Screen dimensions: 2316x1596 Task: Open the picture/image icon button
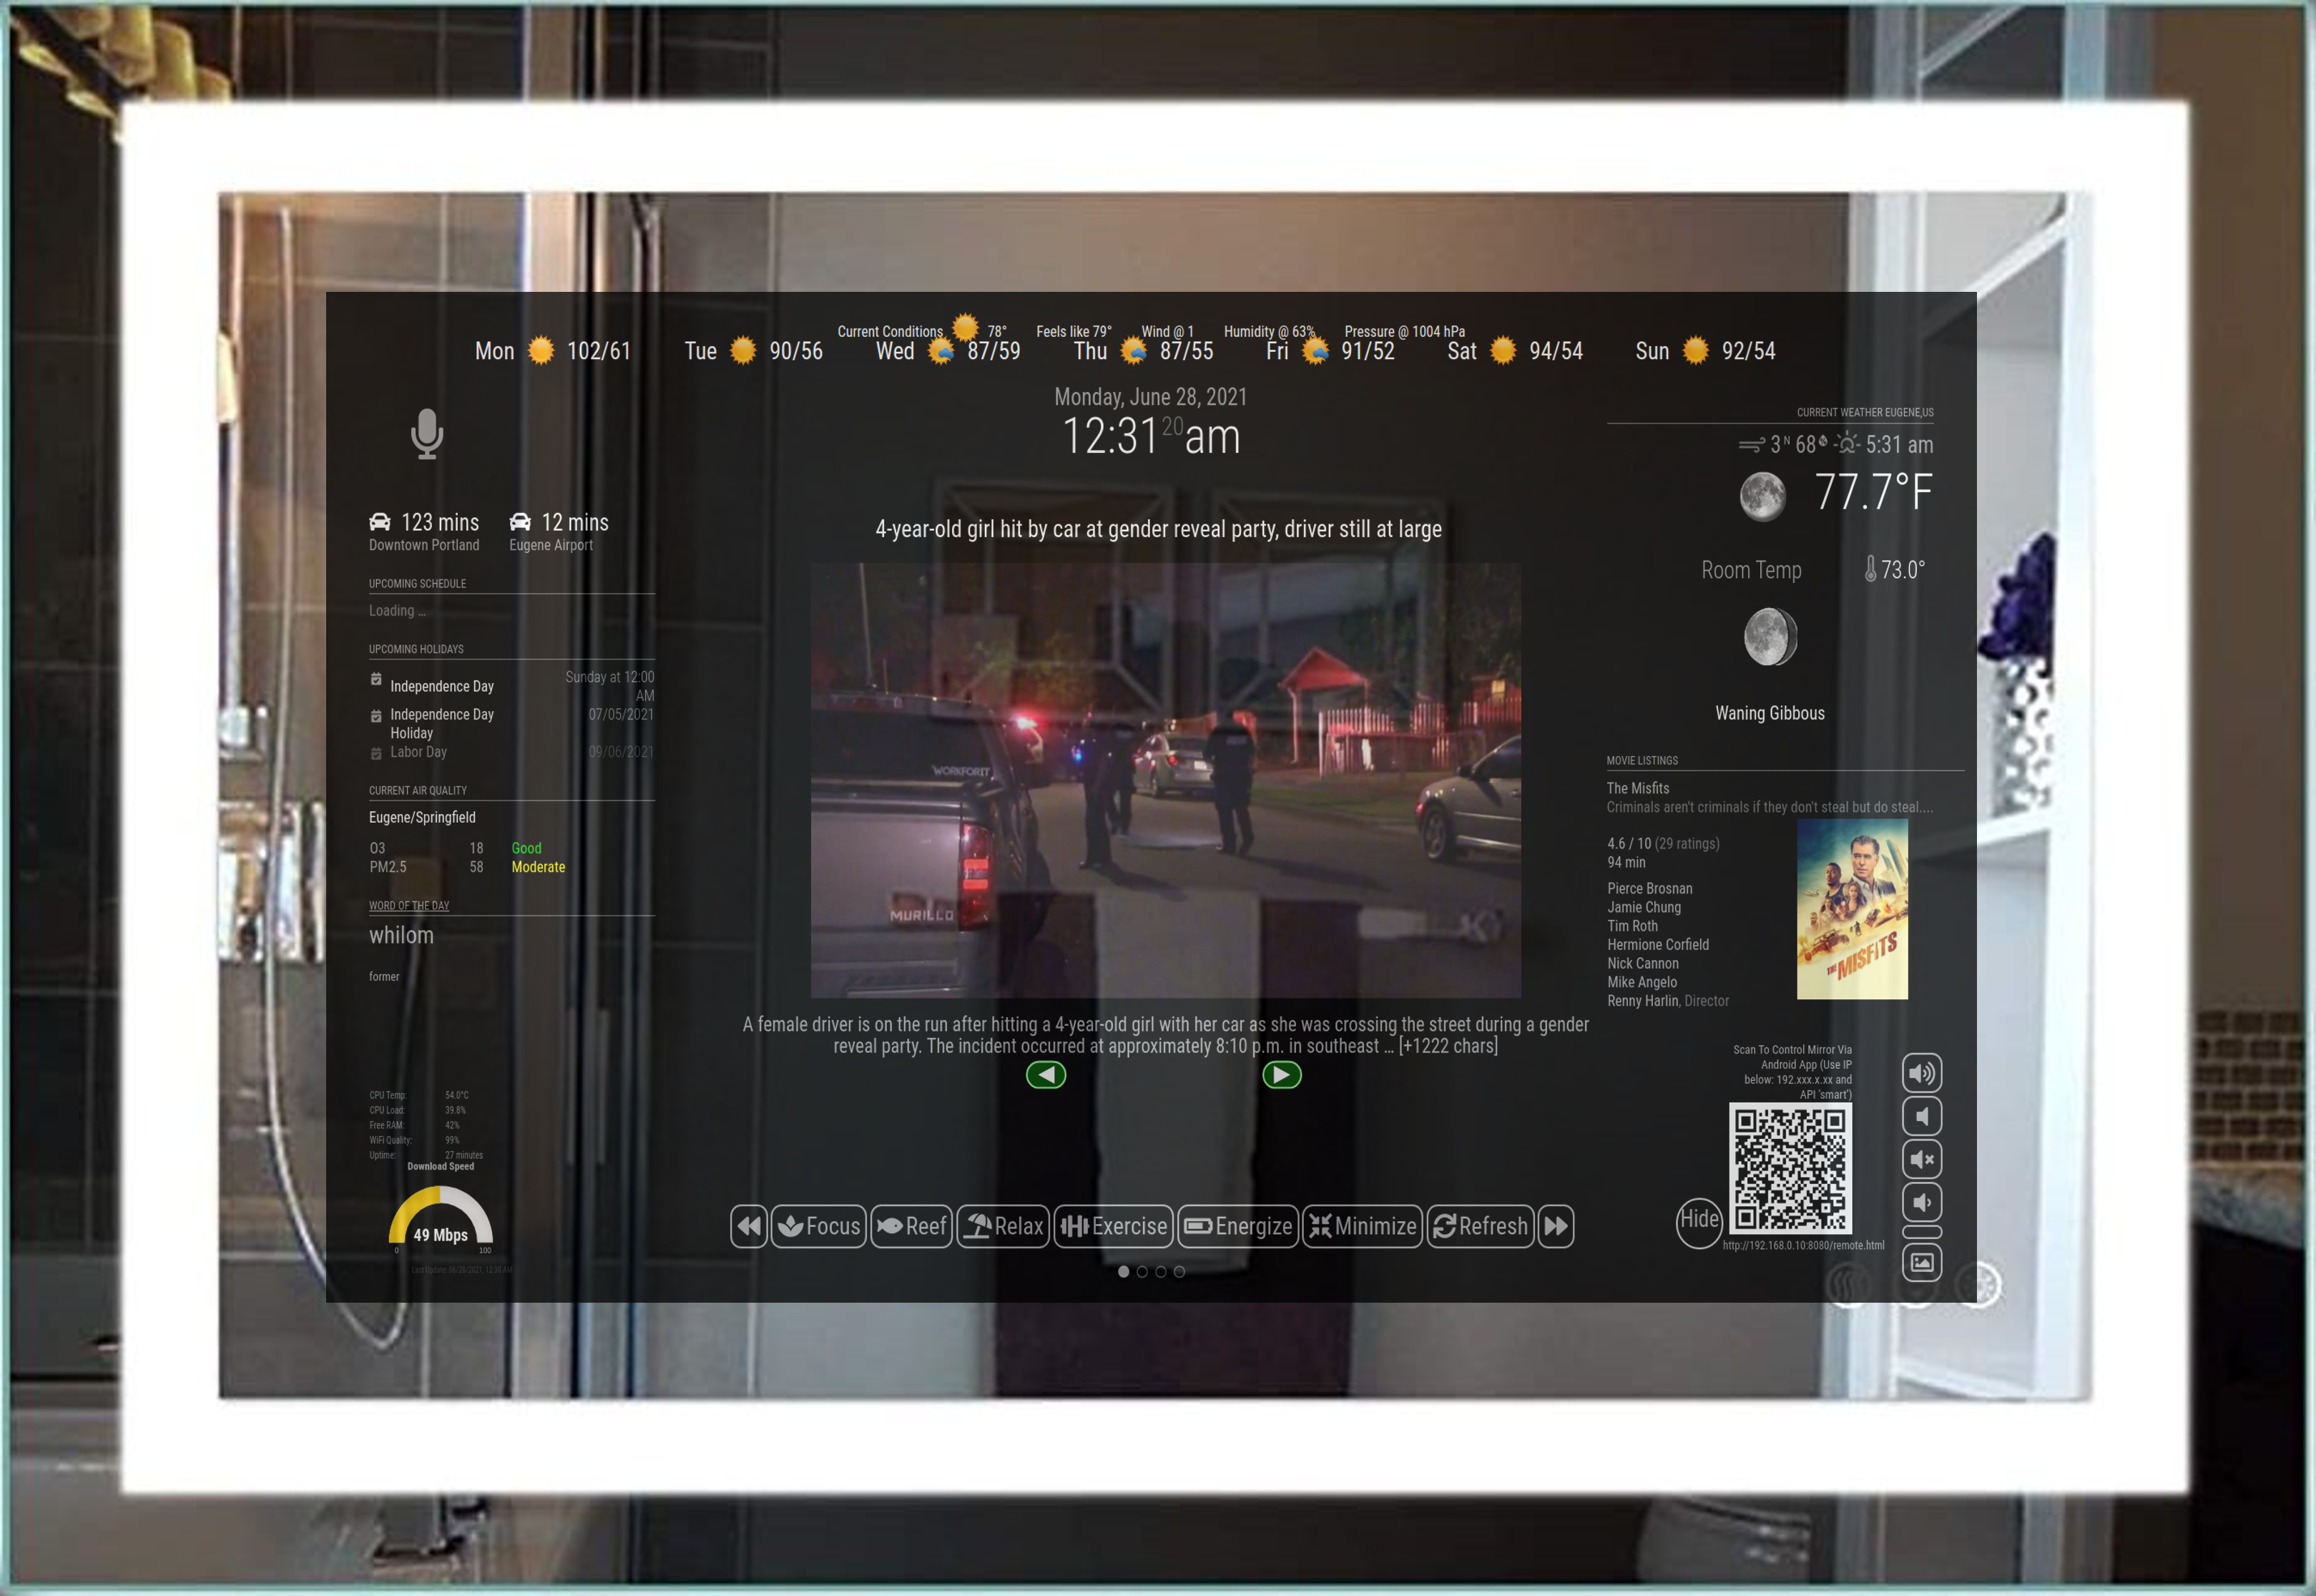click(x=1920, y=1262)
